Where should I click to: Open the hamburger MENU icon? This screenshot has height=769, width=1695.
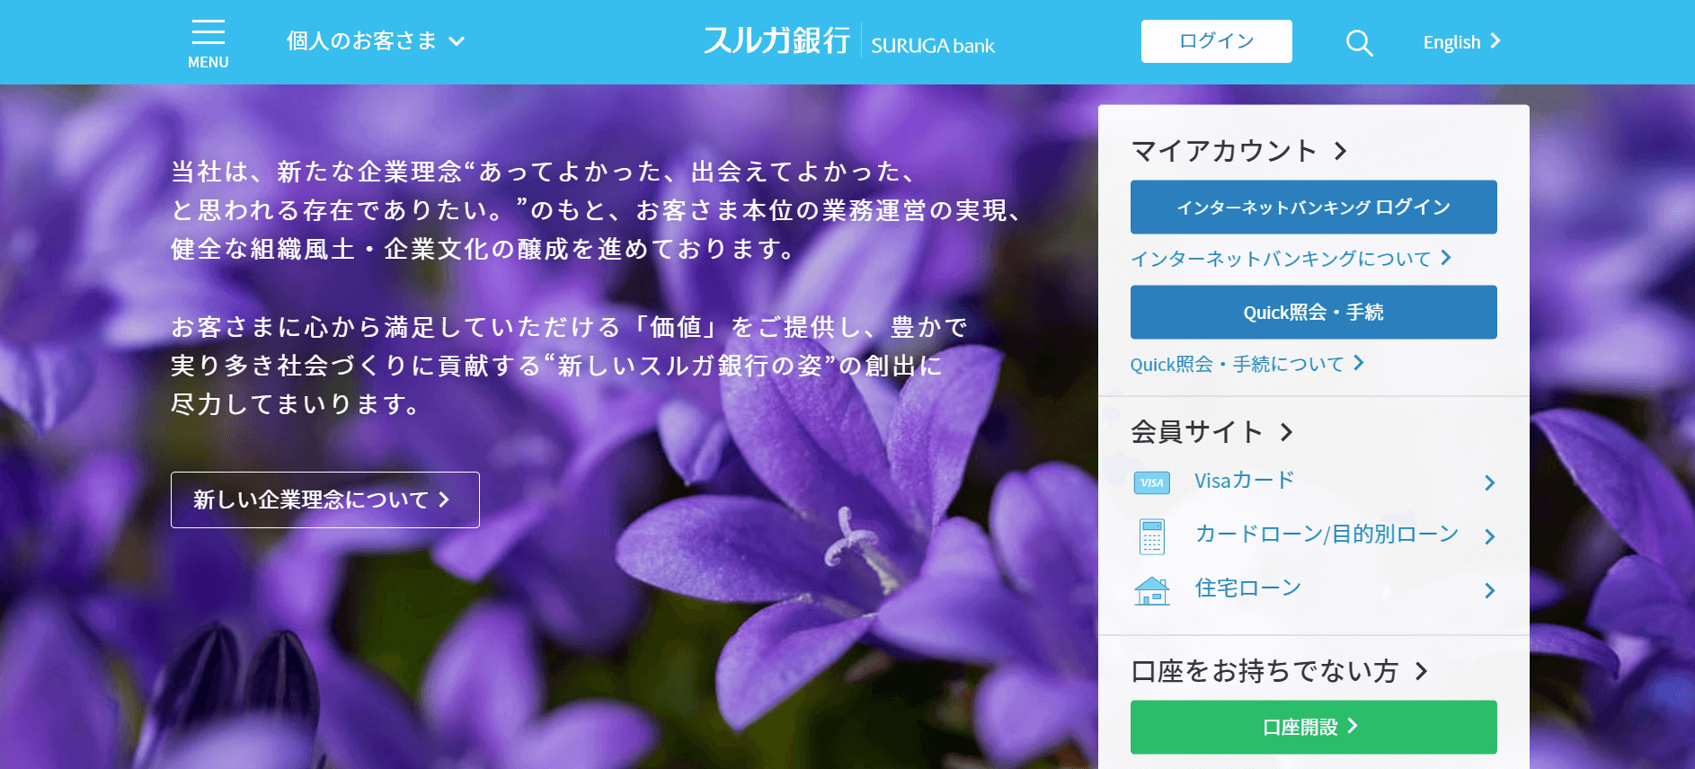(x=208, y=41)
